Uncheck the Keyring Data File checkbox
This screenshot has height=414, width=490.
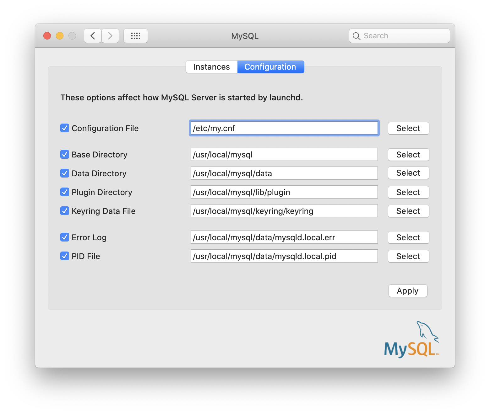tap(65, 211)
